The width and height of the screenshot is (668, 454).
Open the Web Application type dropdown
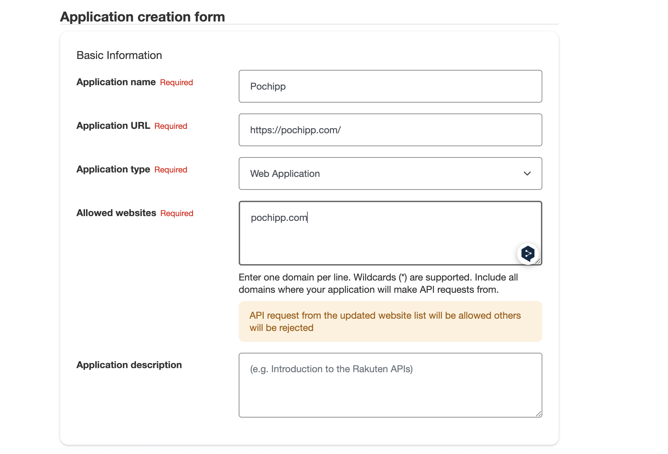click(x=390, y=173)
